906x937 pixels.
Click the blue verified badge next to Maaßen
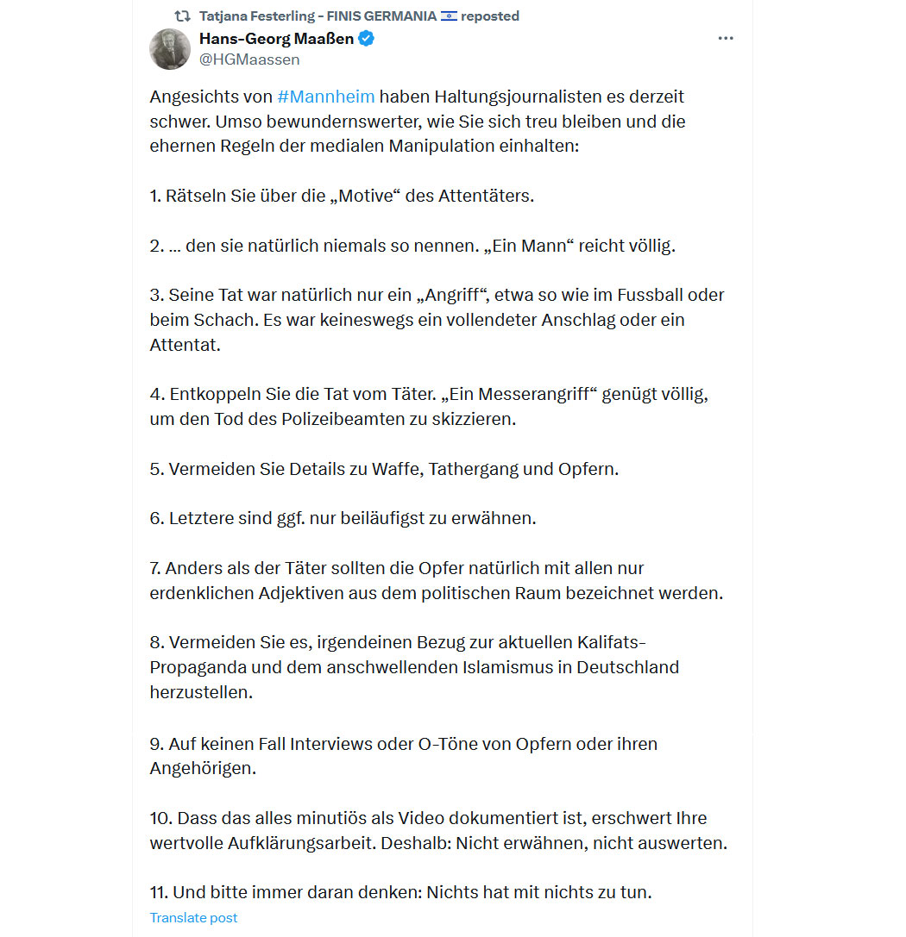pos(366,39)
